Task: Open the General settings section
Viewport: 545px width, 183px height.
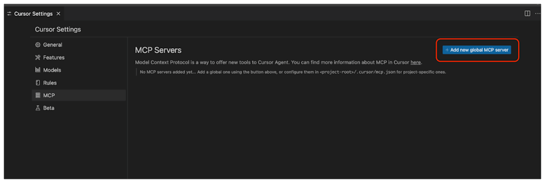Action: coord(79,45)
